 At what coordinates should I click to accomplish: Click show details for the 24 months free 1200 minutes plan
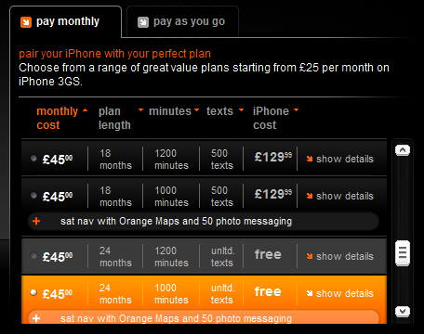coord(340,256)
